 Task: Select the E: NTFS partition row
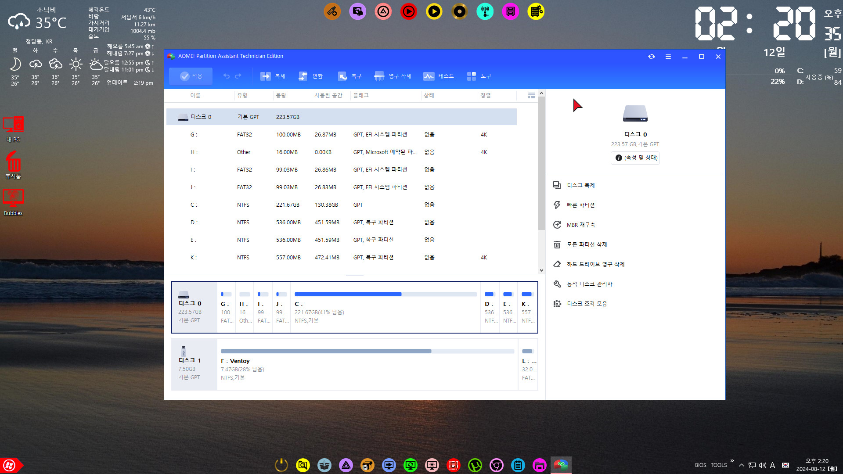[341, 240]
